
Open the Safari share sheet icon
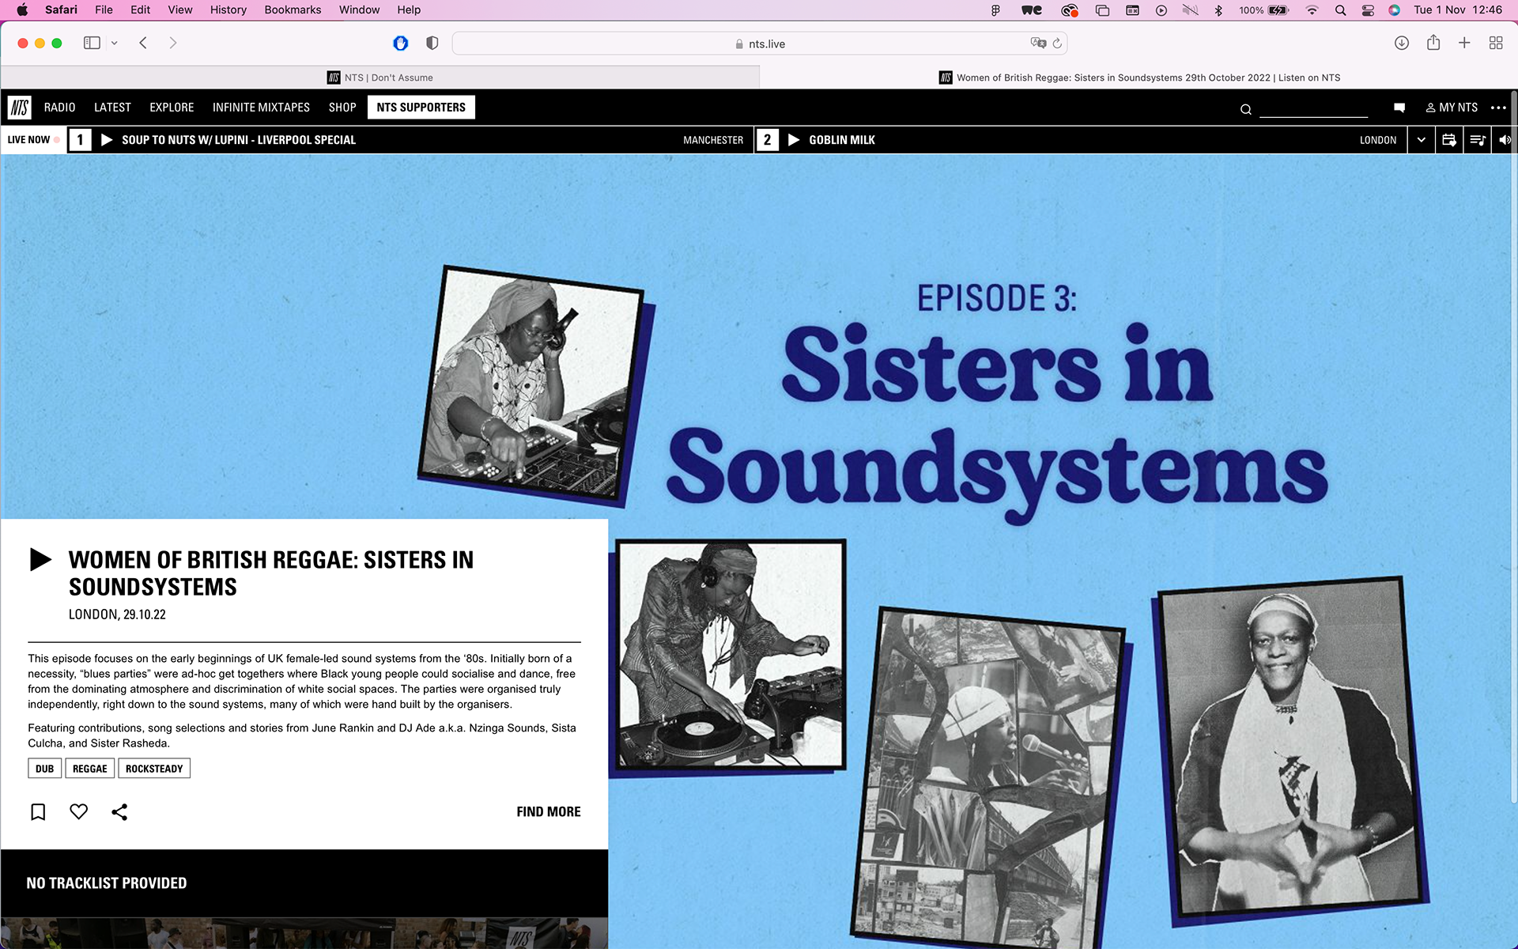[x=1433, y=43]
